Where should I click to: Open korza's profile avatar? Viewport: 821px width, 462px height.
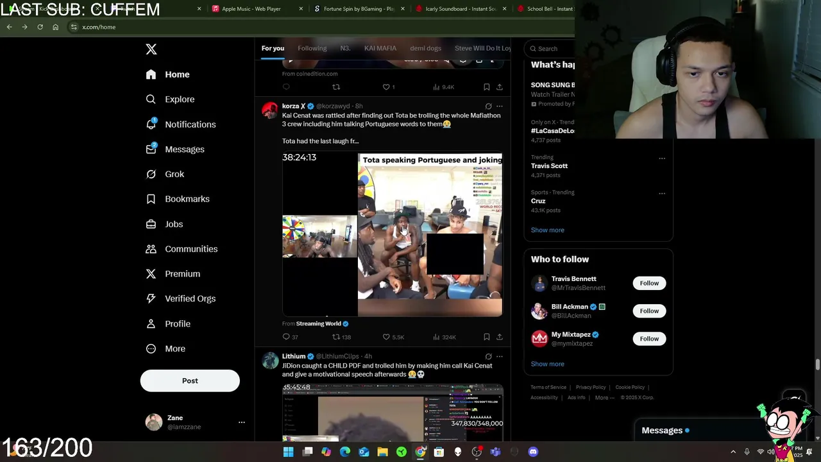coord(270,110)
